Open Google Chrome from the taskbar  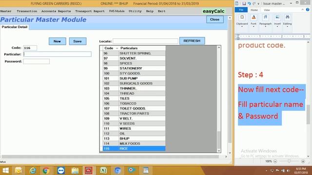[x=46, y=170]
